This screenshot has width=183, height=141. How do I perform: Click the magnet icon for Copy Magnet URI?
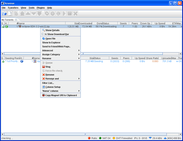pos(43,95)
